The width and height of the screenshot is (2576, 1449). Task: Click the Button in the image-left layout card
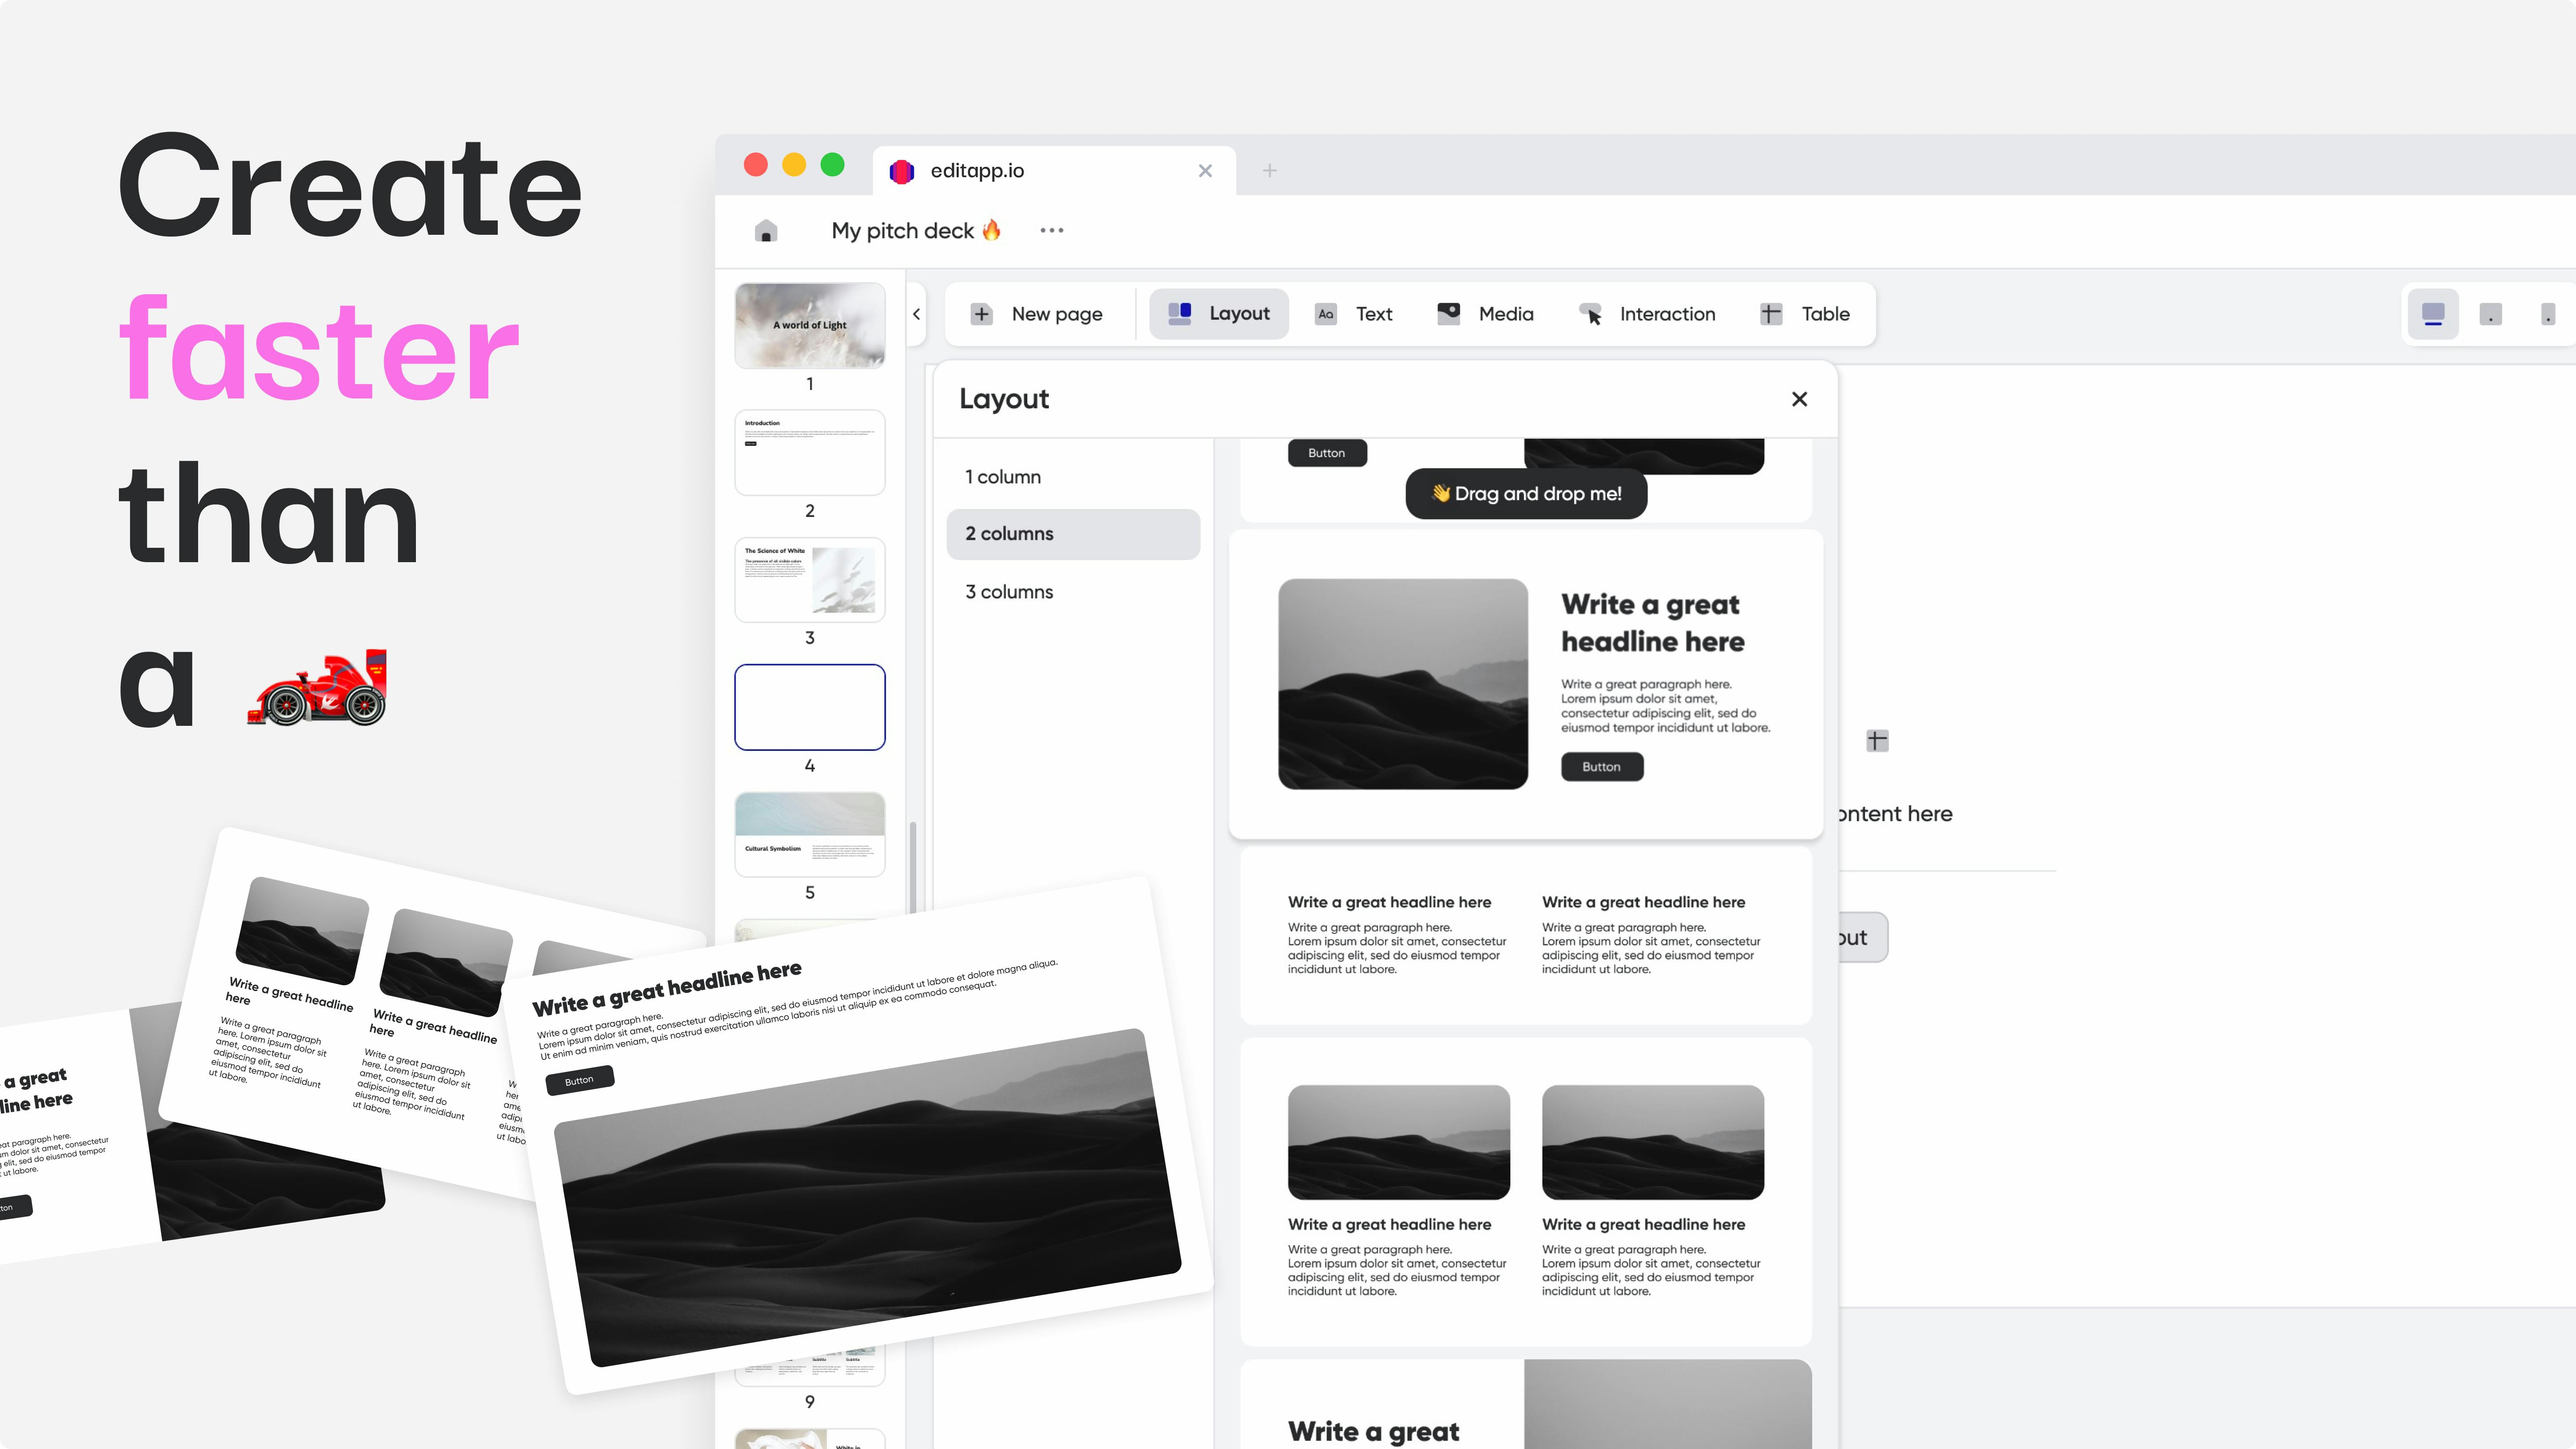pos(1602,767)
